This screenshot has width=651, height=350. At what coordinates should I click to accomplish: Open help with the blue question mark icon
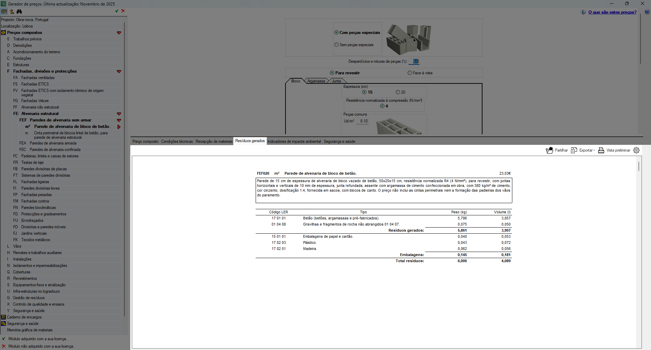coord(647,12)
